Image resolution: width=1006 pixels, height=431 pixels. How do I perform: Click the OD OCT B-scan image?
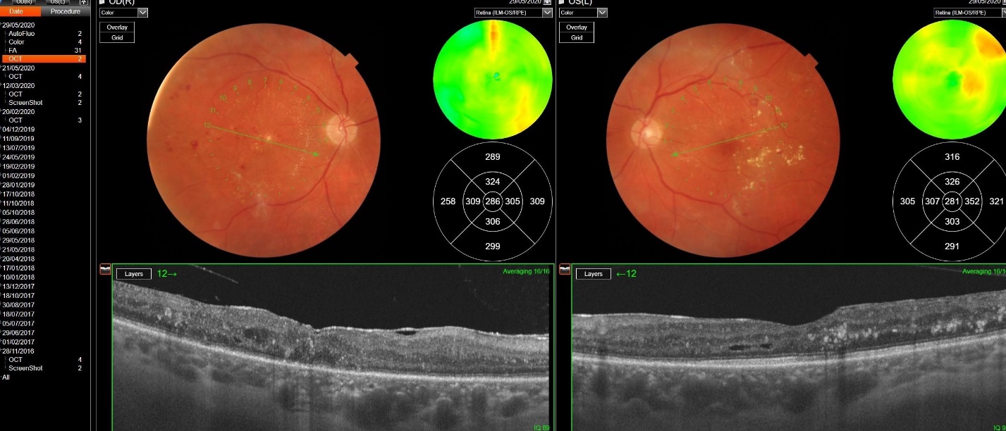(333, 348)
